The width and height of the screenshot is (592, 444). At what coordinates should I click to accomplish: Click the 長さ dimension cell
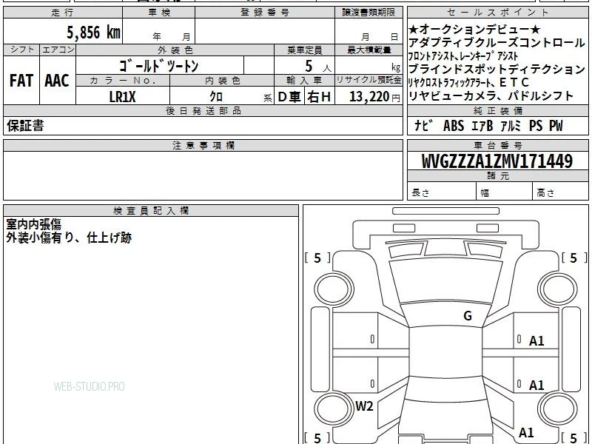point(442,192)
